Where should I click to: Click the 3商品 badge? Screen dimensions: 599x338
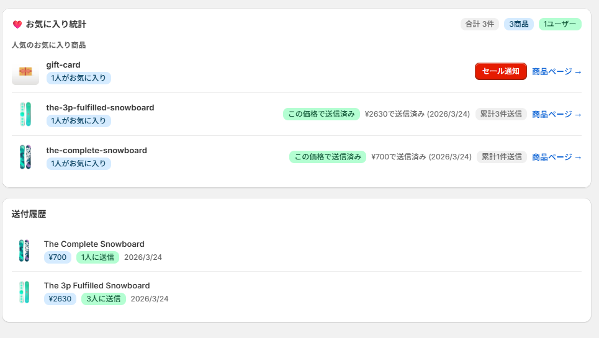pos(518,24)
